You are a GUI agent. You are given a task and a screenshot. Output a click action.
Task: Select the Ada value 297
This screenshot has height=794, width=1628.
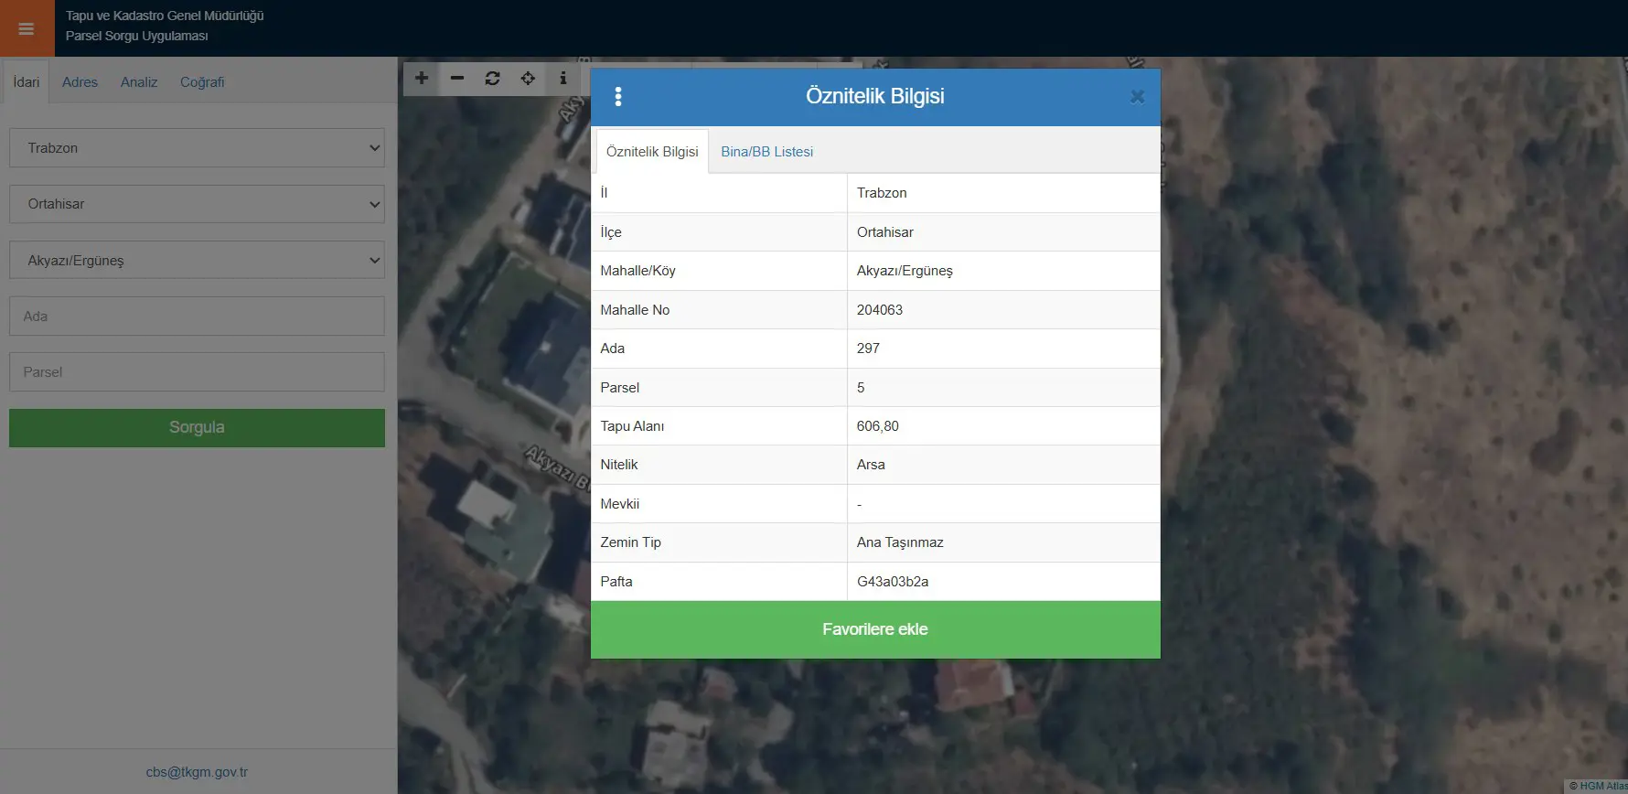pyautogui.click(x=868, y=349)
